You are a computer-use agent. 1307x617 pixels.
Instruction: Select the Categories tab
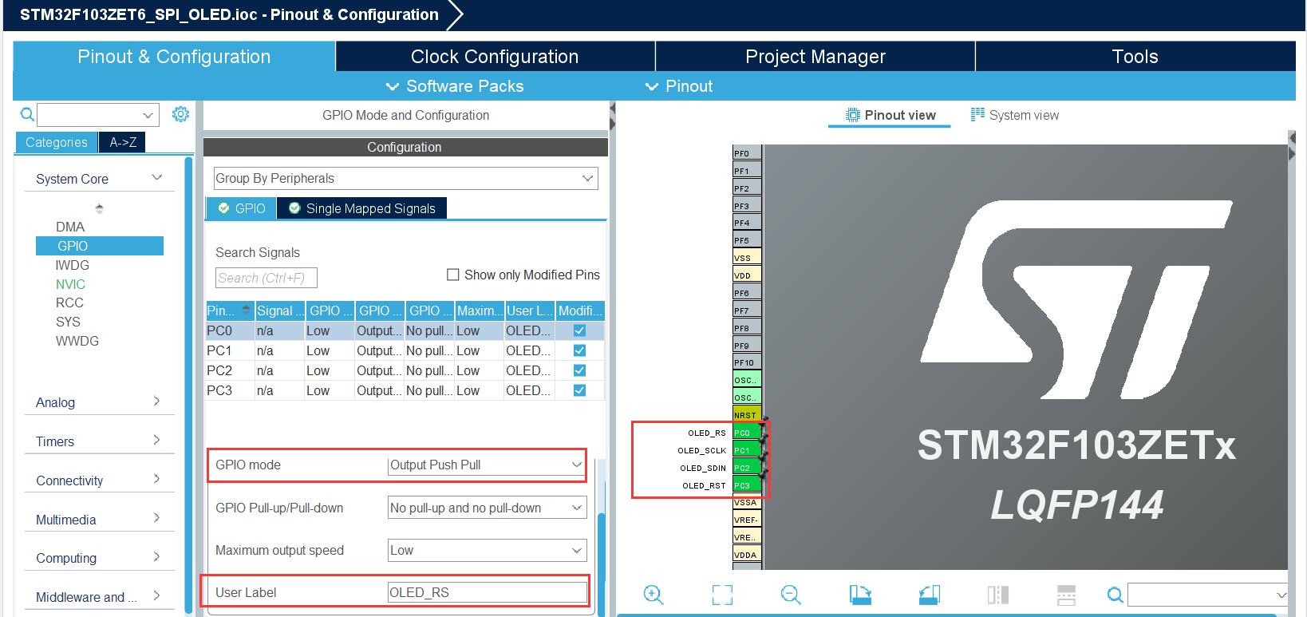(57, 142)
